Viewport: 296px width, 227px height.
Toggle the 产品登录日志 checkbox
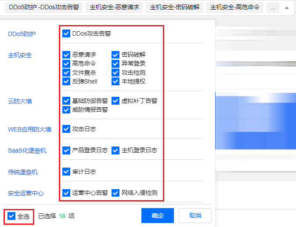point(66,150)
